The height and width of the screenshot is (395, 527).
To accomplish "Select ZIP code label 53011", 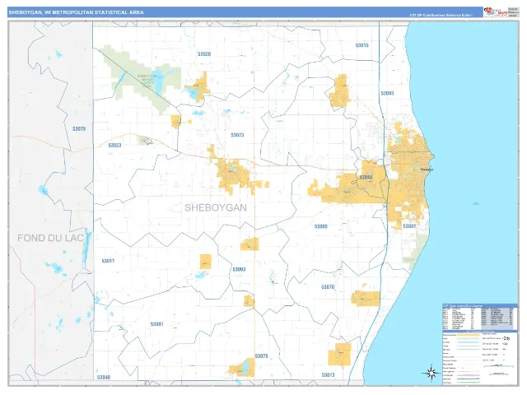I will coord(108,261).
